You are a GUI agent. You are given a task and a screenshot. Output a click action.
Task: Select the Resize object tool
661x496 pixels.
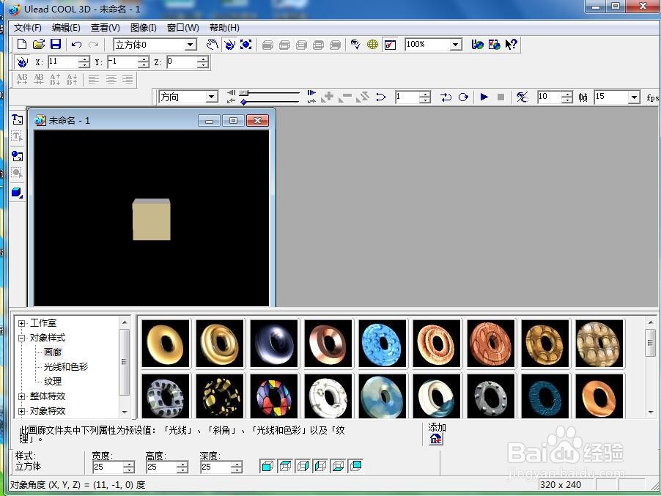click(246, 44)
